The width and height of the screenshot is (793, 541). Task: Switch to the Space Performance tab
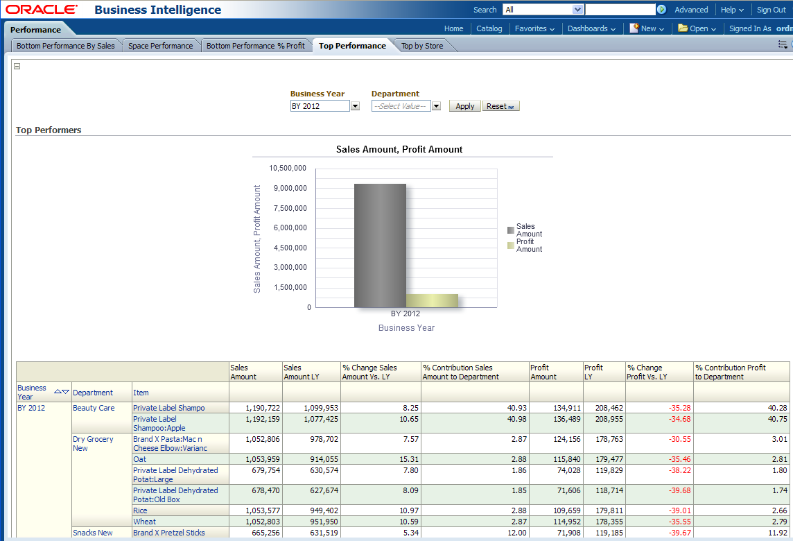[x=160, y=46]
